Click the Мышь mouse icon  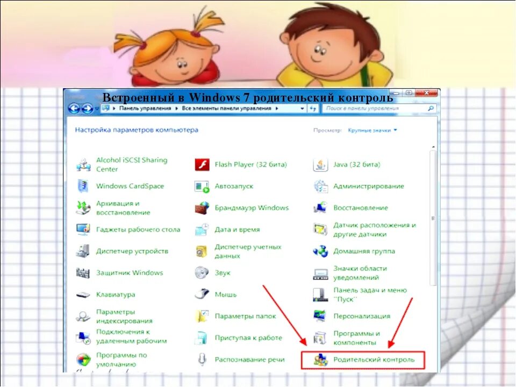tap(202, 294)
